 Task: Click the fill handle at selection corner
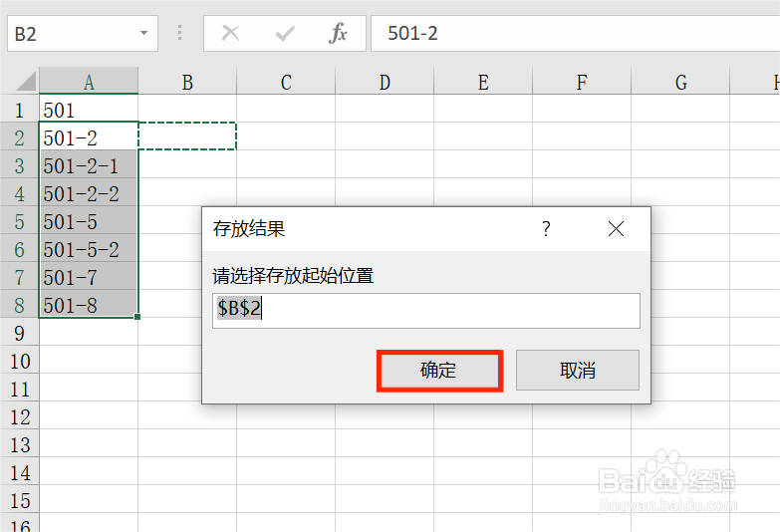[137, 317]
